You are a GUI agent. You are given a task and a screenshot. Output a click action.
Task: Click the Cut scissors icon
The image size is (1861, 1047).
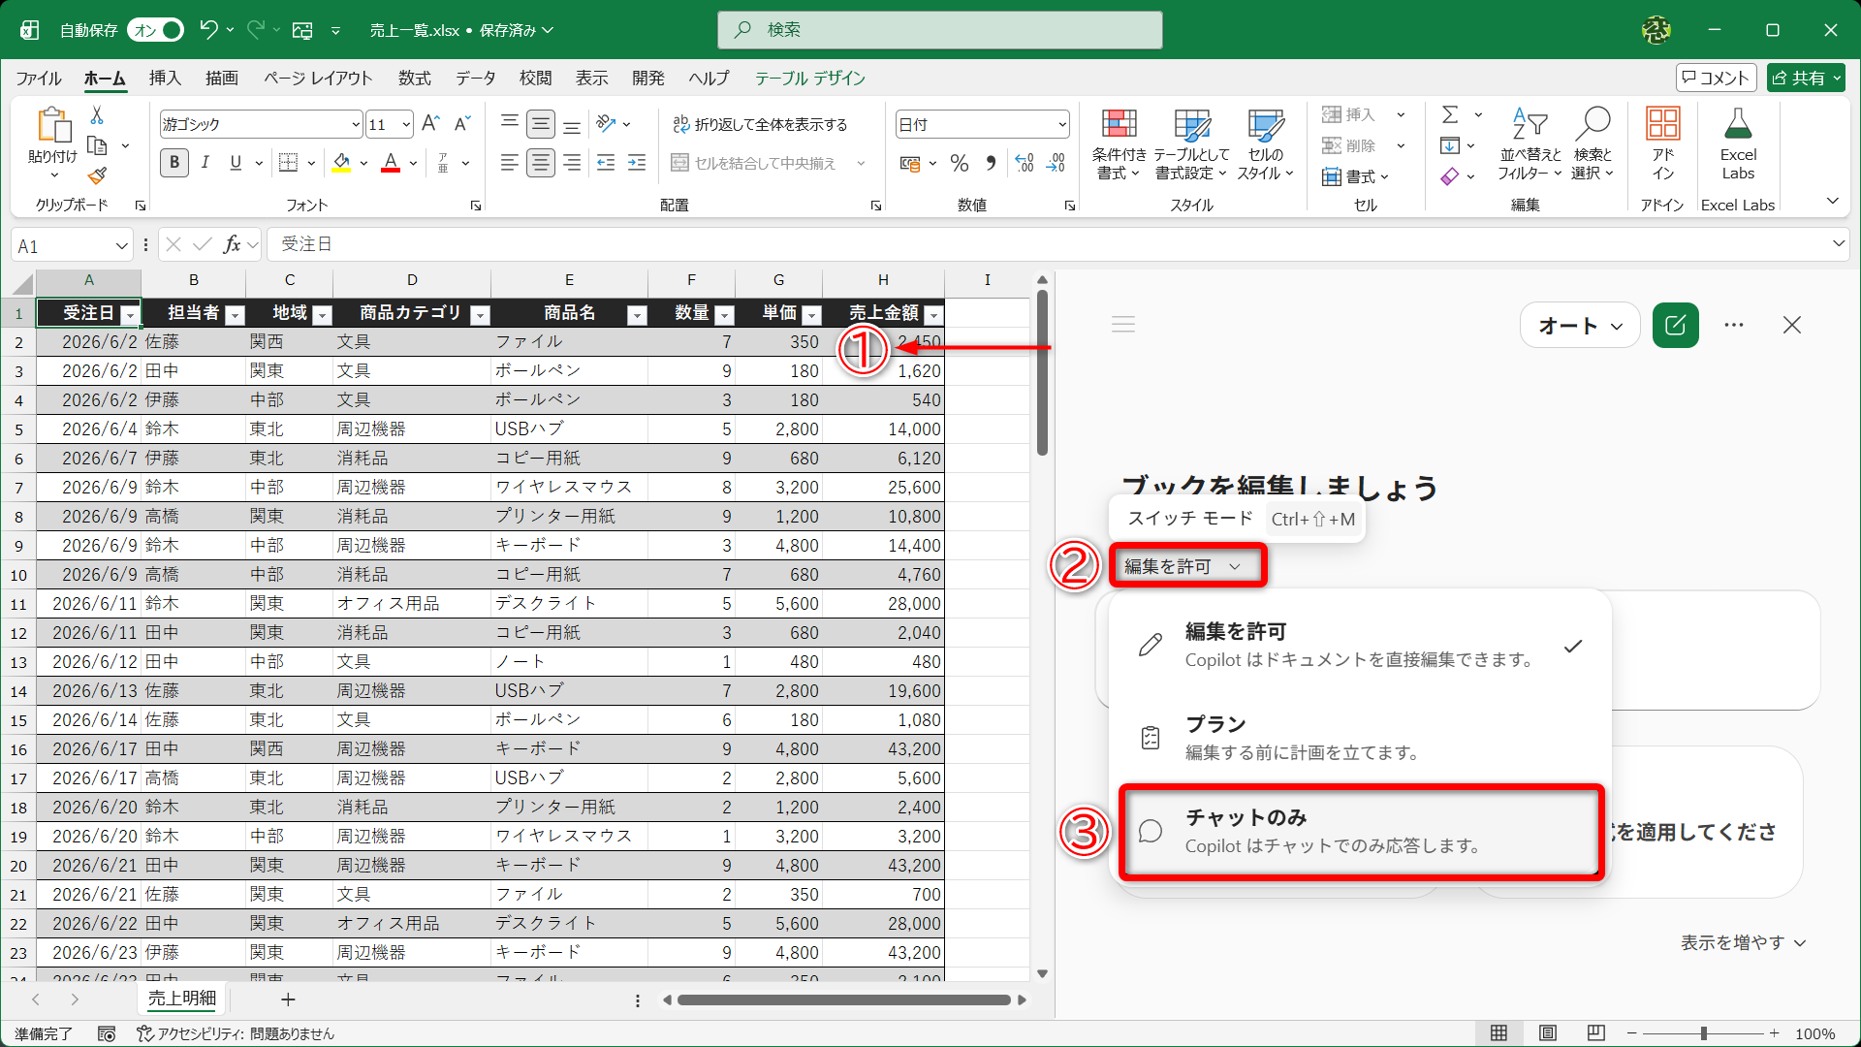pyautogui.click(x=97, y=115)
